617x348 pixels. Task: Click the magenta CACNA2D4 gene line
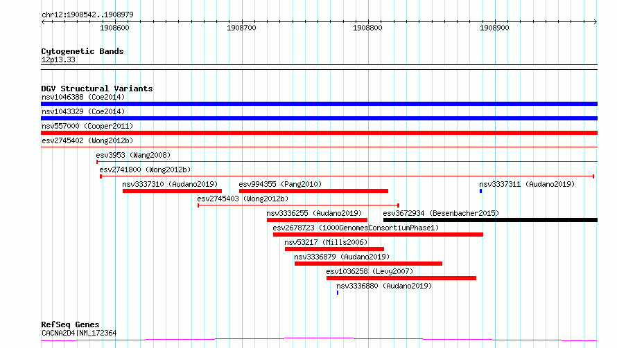pos(319,339)
